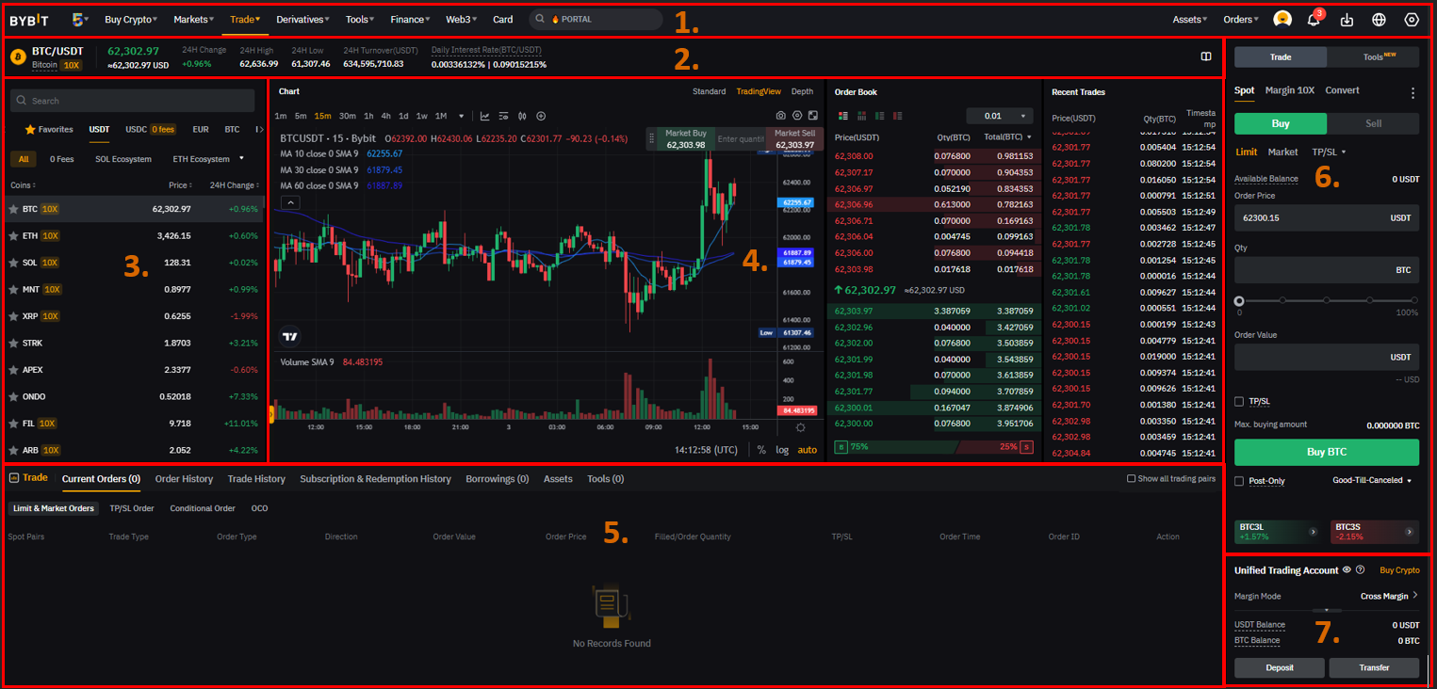1437x689 pixels.
Task: Expand the chart to fullscreen
Action: coord(813,116)
